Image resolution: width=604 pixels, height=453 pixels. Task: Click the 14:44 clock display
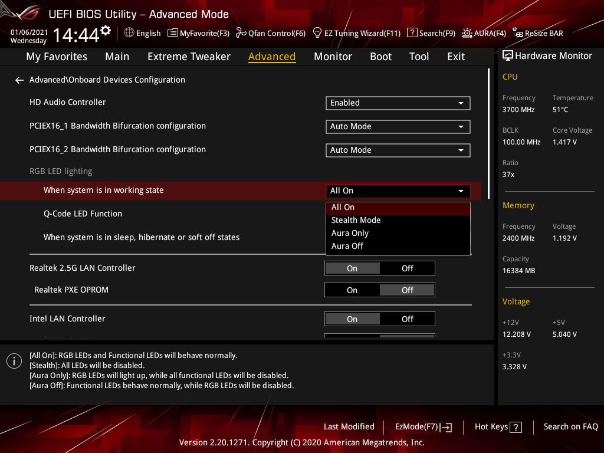point(76,35)
